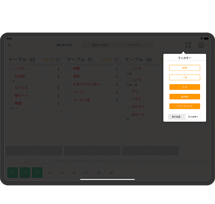The width and height of the screenshot is (215, 204).
Task: Check 背肝 item circle
Action: click(69, 77)
